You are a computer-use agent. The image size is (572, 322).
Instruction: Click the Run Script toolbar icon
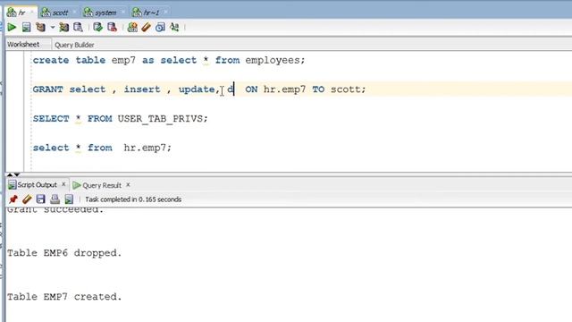point(26,27)
